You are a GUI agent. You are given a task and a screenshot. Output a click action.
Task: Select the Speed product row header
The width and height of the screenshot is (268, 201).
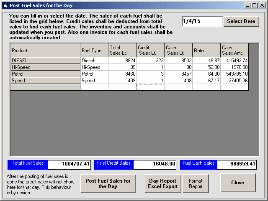(45, 81)
